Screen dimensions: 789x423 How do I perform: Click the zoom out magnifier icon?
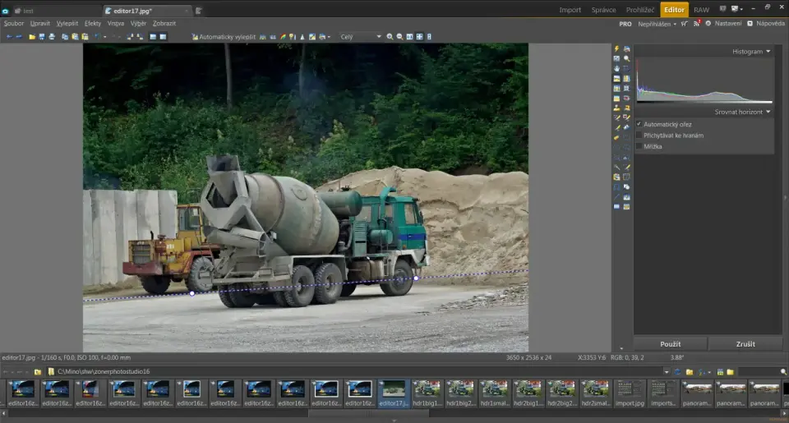tap(399, 37)
